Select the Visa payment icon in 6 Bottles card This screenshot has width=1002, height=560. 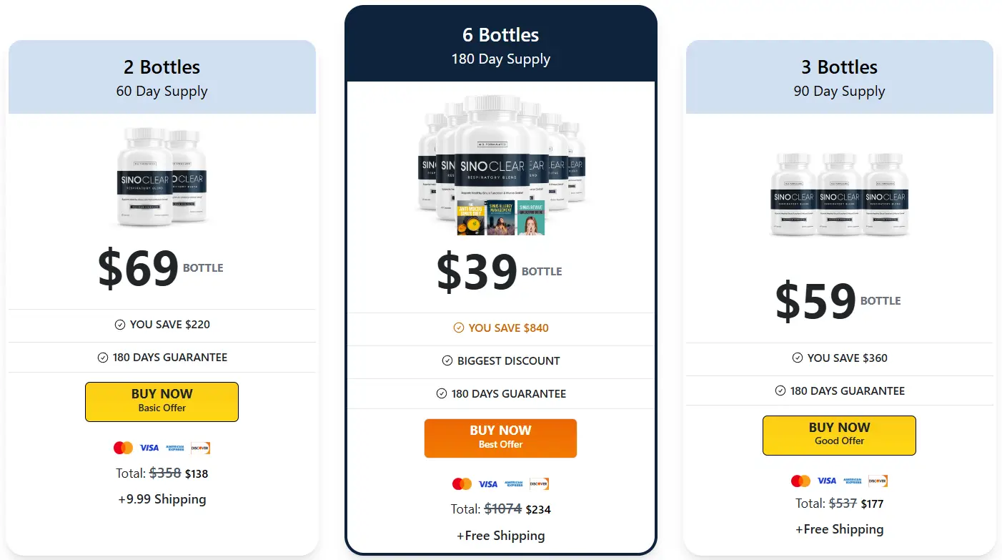tap(487, 483)
